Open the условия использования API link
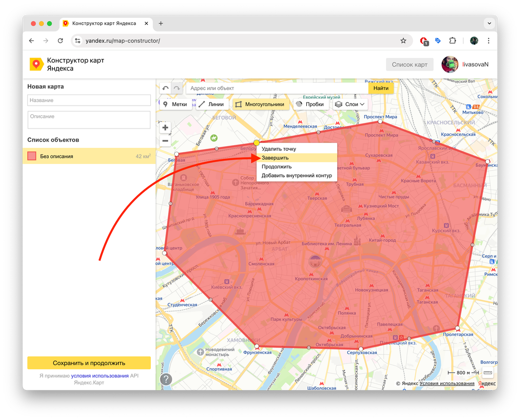This screenshot has width=520, height=420. 100,376
